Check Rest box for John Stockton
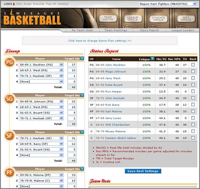Viewport: 200px width, 189px height. click(x=193, y=65)
